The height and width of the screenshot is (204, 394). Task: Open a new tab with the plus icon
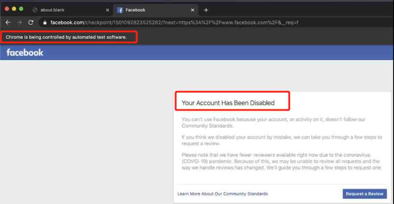(206, 10)
